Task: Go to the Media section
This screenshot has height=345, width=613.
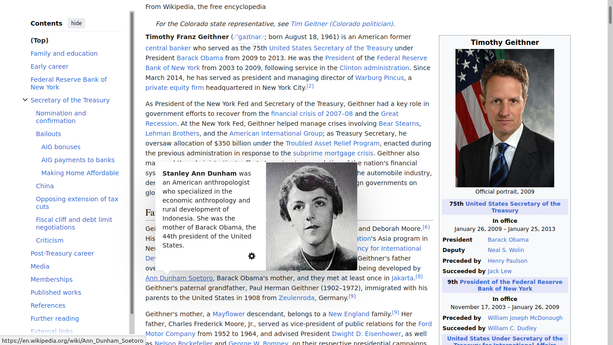Action: point(40,266)
